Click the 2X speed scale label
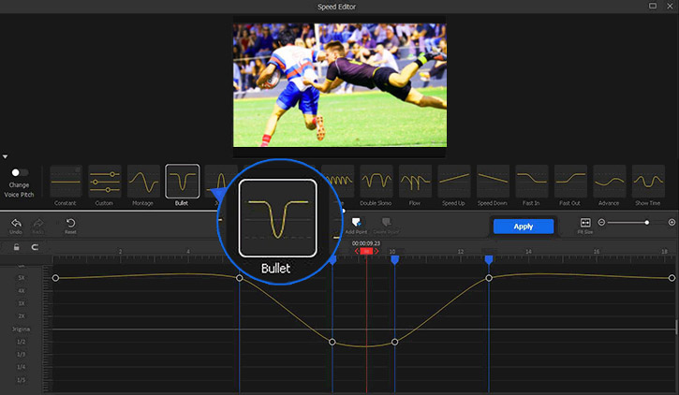The height and width of the screenshot is (395, 679). coord(22,316)
